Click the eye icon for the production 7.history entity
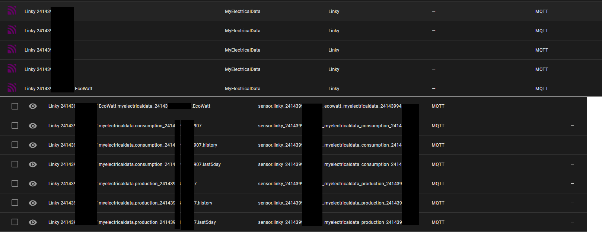This screenshot has height=232, width=602. coord(33,203)
